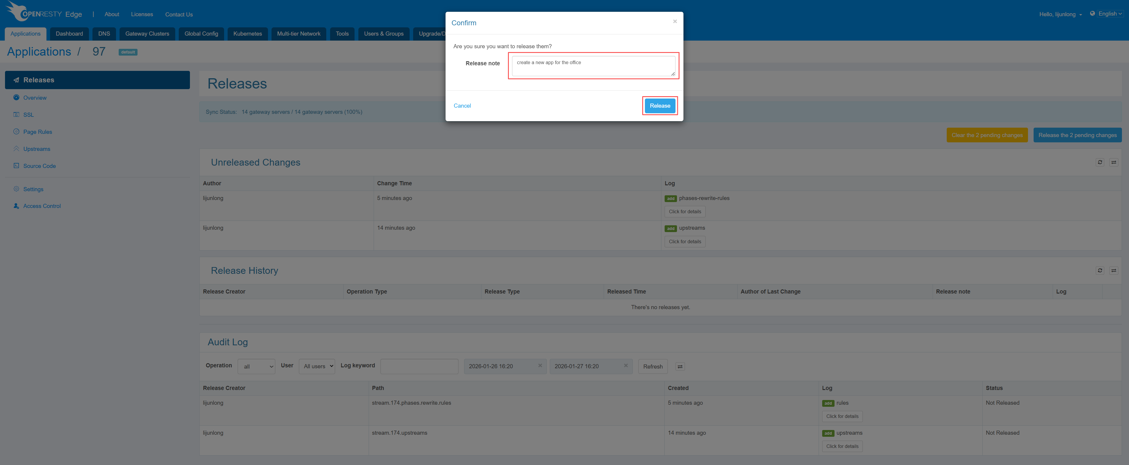Click the SSL certificate icon in sidebar
This screenshot has height=465, width=1129.
click(x=16, y=114)
